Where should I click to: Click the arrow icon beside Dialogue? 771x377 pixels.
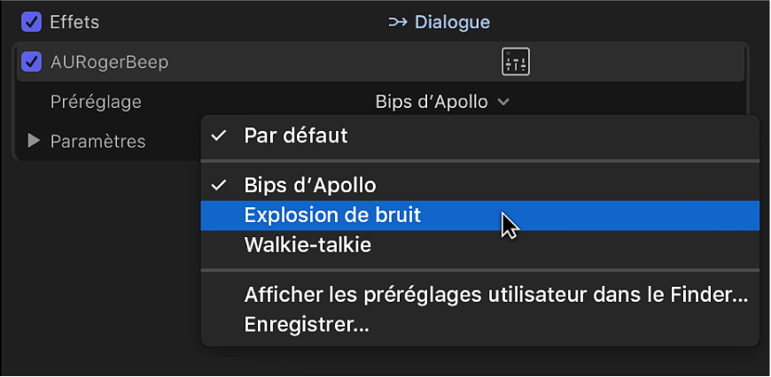click(398, 22)
